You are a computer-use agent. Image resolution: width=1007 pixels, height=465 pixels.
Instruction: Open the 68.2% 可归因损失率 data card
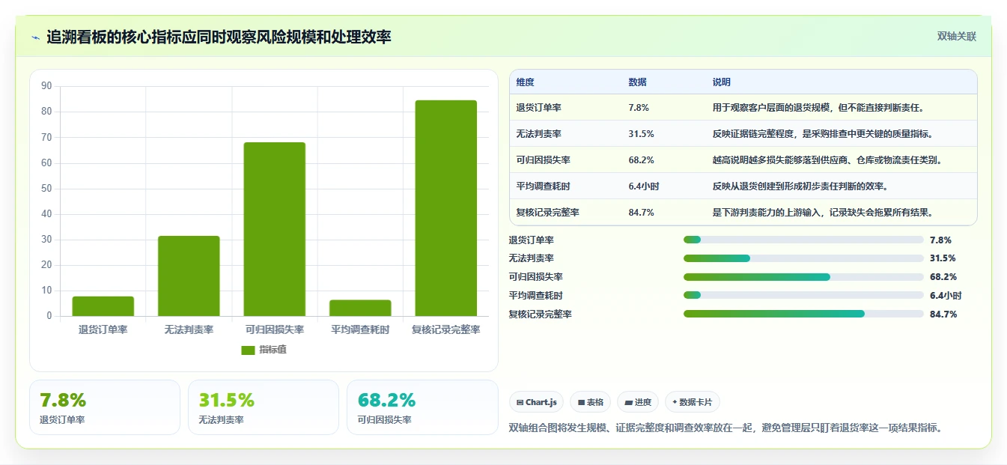coord(422,407)
